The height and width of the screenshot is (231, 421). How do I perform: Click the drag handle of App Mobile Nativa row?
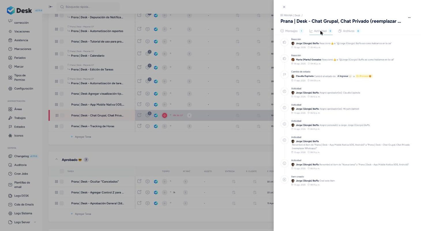[57, 105]
